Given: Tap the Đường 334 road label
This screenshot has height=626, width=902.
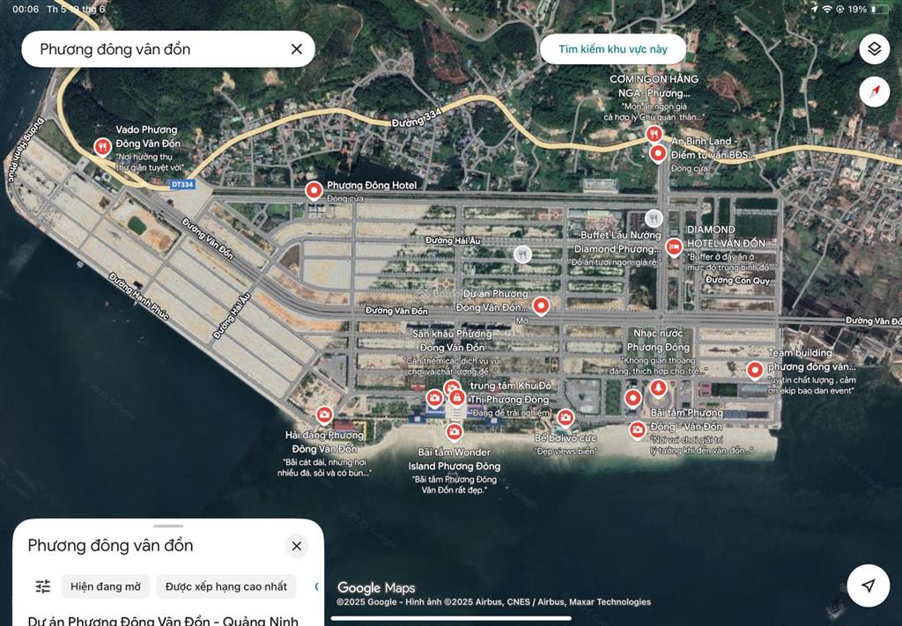Looking at the screenshot, I should [416, 118].
